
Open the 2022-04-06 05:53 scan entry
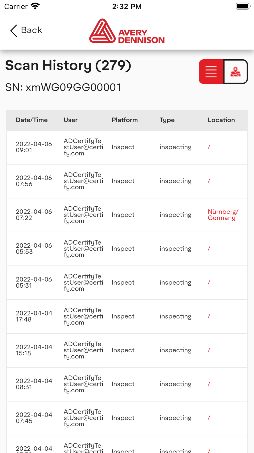(127, 249)
